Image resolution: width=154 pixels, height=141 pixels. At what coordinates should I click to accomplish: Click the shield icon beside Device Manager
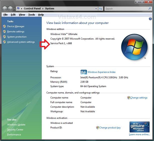tap(5, 26)
